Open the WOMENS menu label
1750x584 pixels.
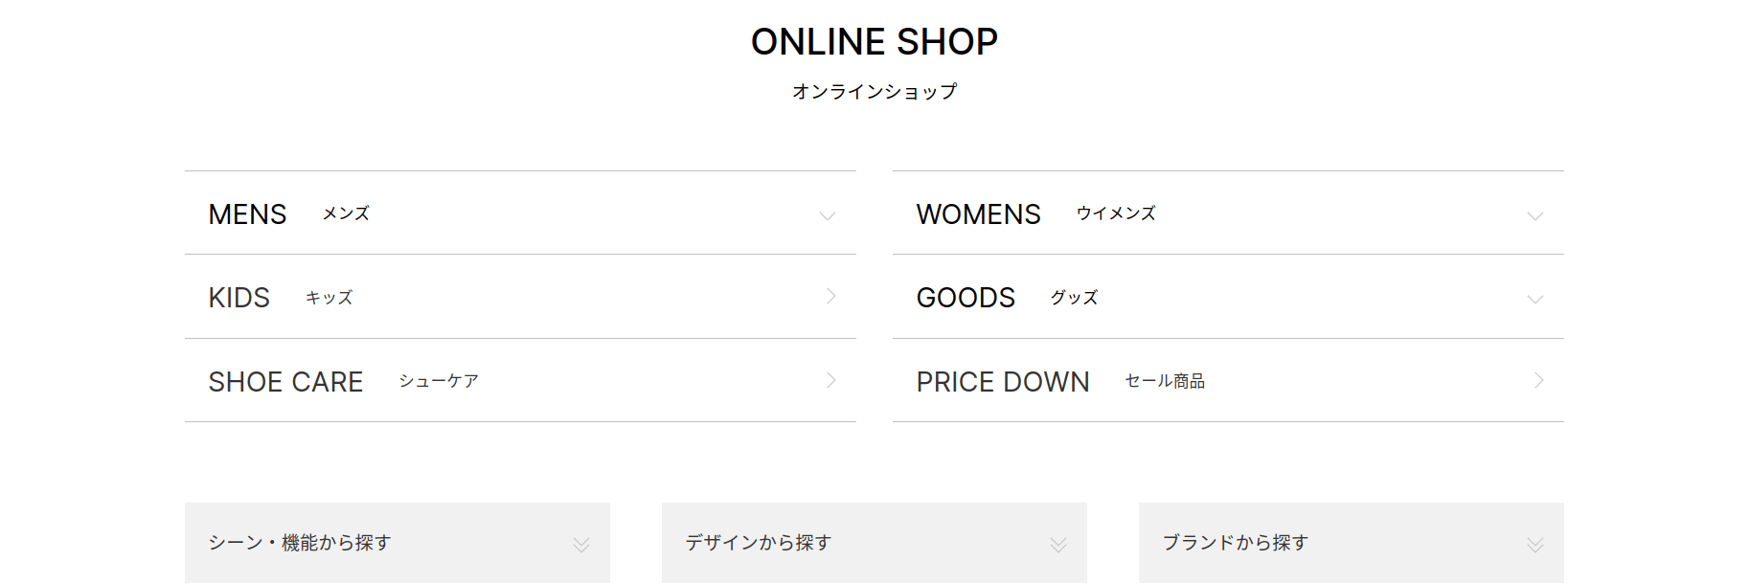[978, 214]
